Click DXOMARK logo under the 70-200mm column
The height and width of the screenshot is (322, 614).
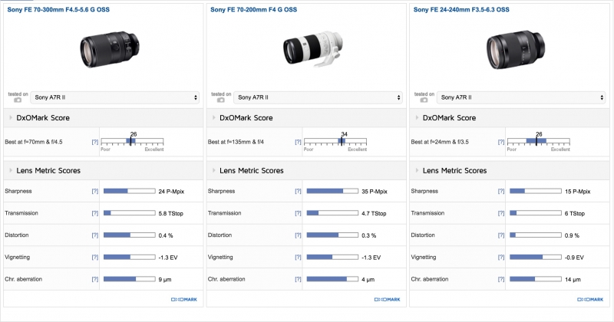[x=388, y=298]
